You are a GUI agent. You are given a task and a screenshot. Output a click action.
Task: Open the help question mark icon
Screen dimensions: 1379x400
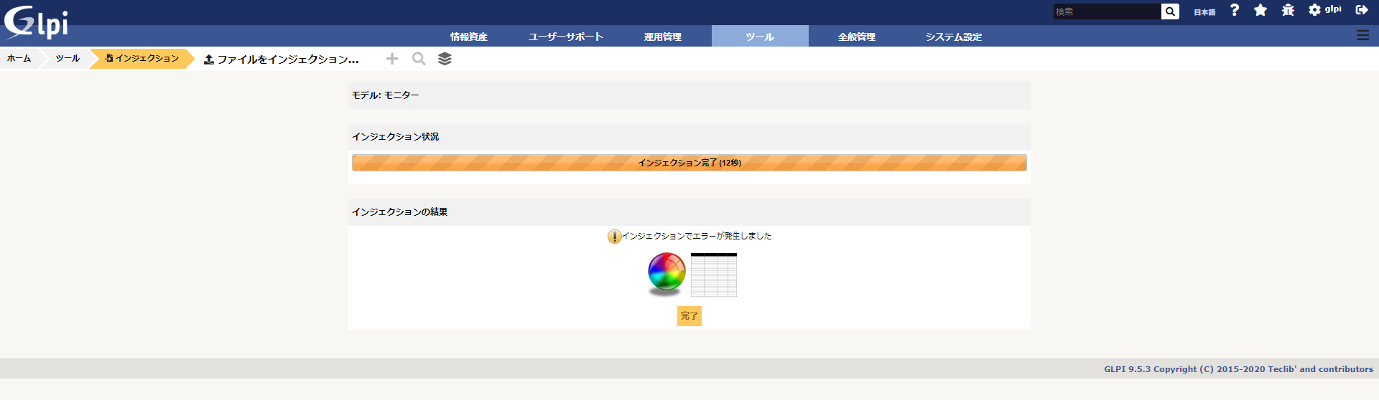click(1234, 10)
